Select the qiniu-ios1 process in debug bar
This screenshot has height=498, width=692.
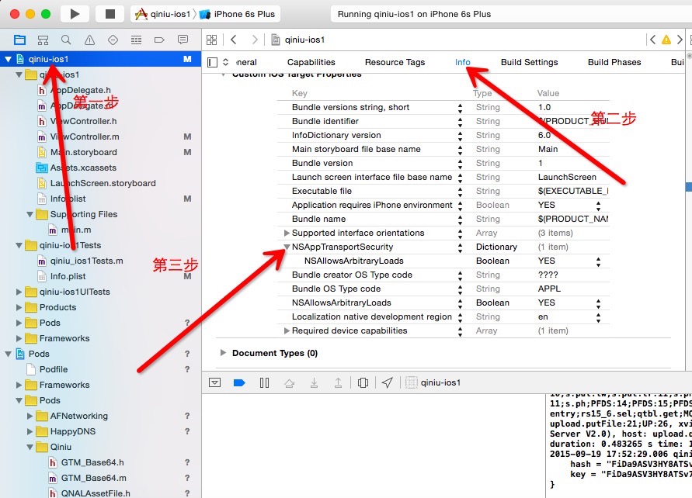(x=433, y=382)
